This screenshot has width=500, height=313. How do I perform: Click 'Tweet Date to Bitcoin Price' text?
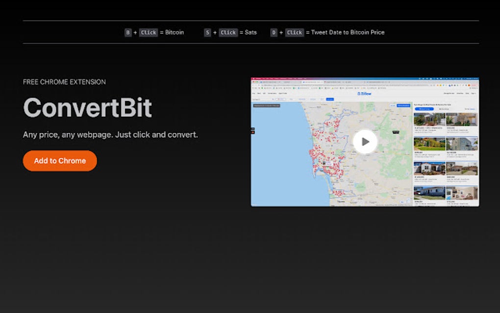(348, 32)
